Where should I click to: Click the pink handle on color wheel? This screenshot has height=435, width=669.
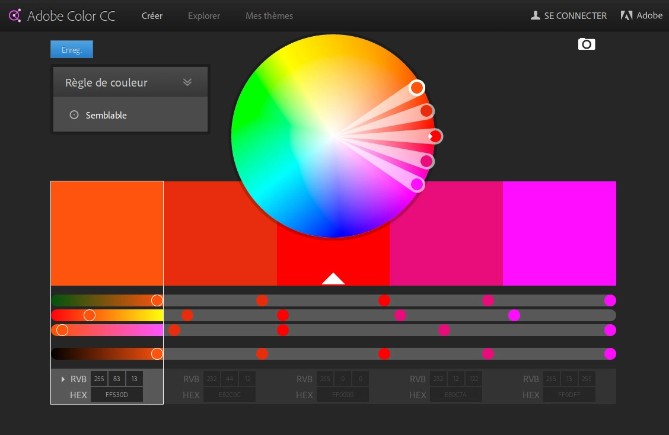pyautogui.click(x=426, y=161)
